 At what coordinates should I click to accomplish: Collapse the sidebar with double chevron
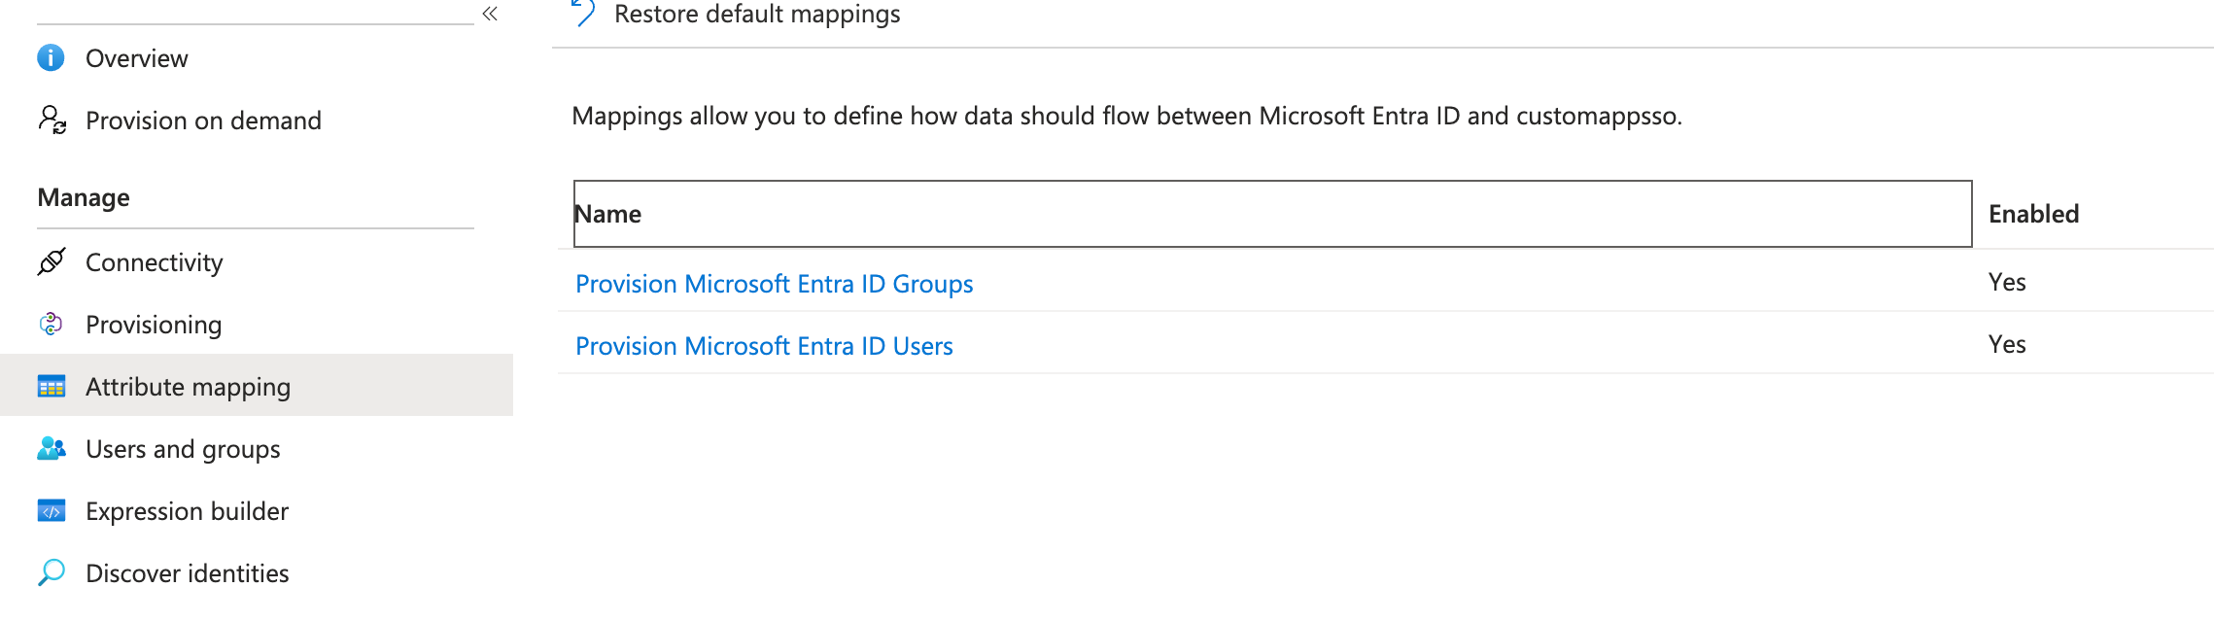pyautogui.click(x=490, y=14)
